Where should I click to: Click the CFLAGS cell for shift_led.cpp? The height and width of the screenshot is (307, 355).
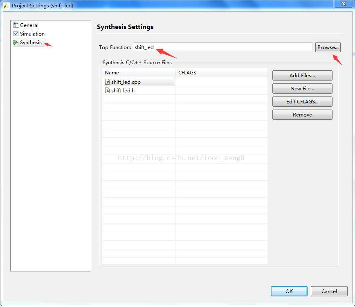[222, 82]
